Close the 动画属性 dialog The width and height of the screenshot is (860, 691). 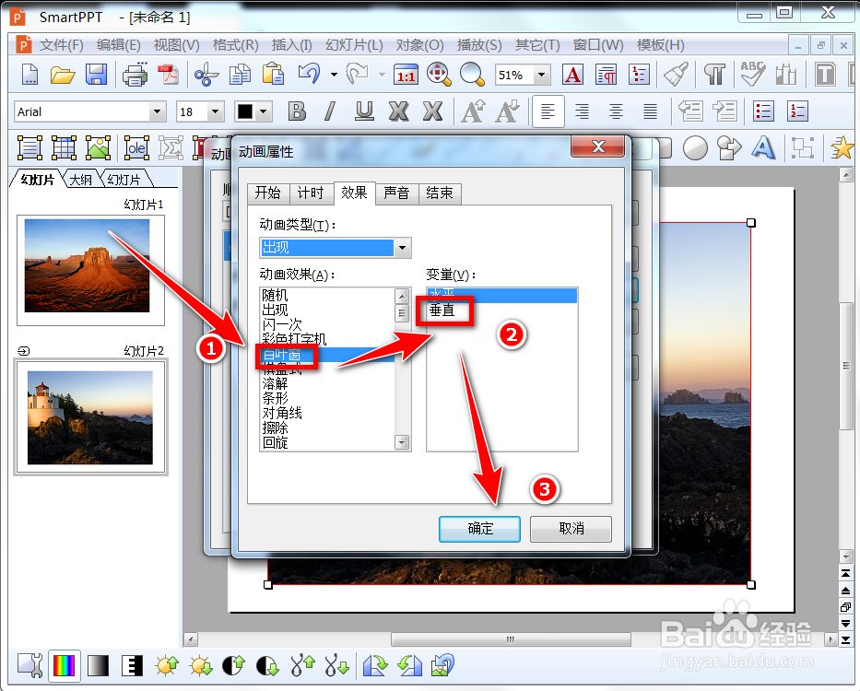click(598, 146)
